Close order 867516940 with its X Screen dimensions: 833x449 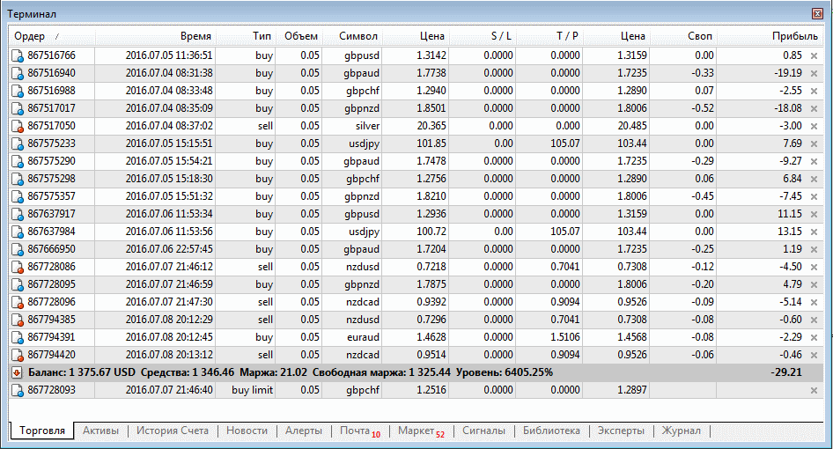pos(814,73)
